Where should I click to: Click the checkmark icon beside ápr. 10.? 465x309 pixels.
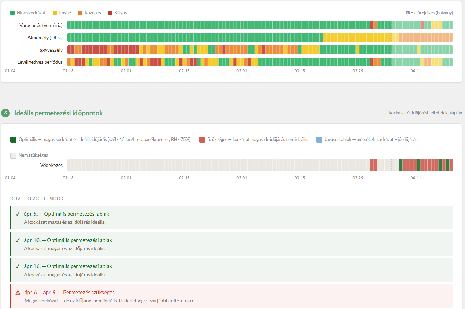[x=18, y=240]
